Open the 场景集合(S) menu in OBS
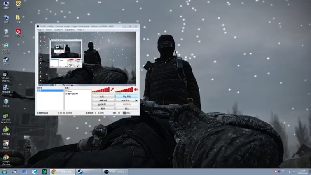311x175 pixels. [x=70, y=30]
